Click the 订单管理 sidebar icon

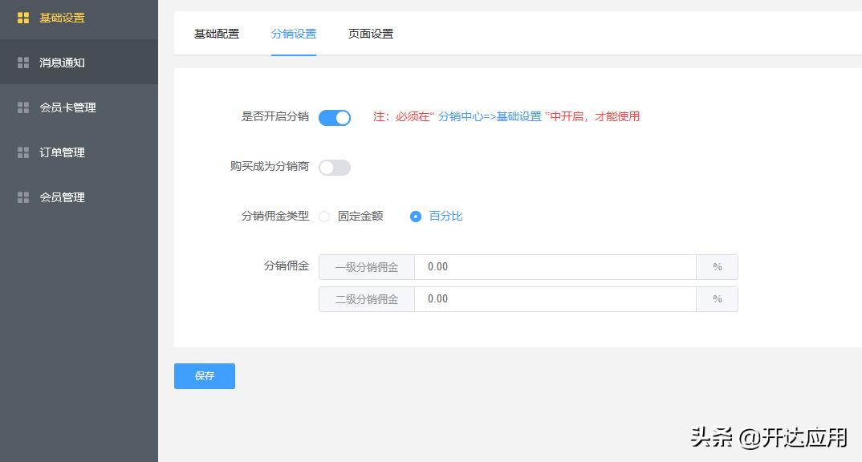pos(22,152)
